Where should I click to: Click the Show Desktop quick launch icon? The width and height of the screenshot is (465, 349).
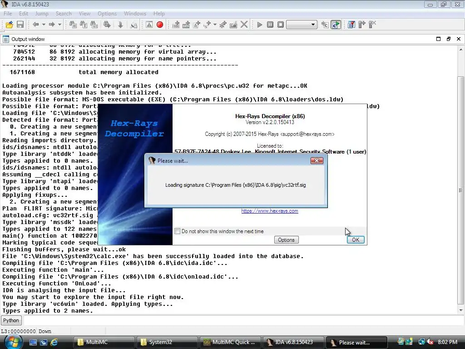point(33,342)
